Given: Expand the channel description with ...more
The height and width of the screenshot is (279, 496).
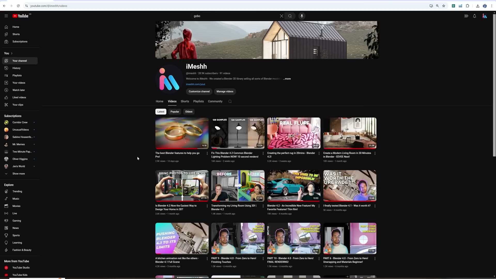Looking at the screenshot, I should point(287,79).
